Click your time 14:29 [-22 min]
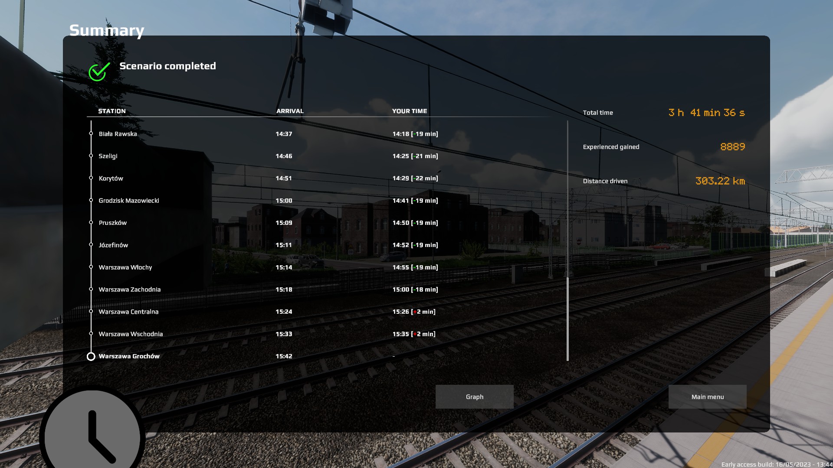 point(415,179)
